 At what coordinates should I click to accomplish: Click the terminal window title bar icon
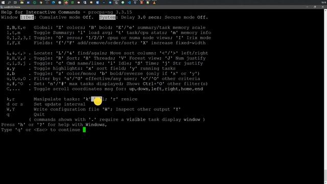click(2, 7)
